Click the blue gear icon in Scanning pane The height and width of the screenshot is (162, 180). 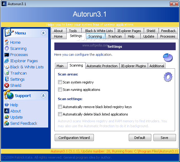(168, 77)
